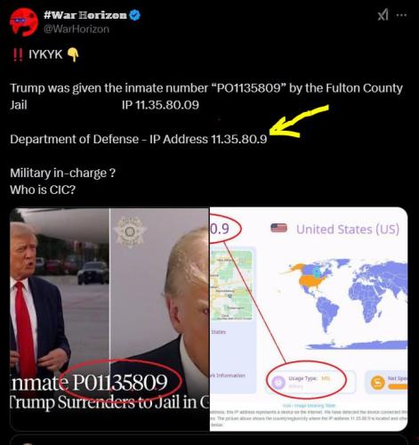The width and height of the screenshot is (419, 445).
Task: Click the #War Horizon display name
Action: click(x=85, y=15)
